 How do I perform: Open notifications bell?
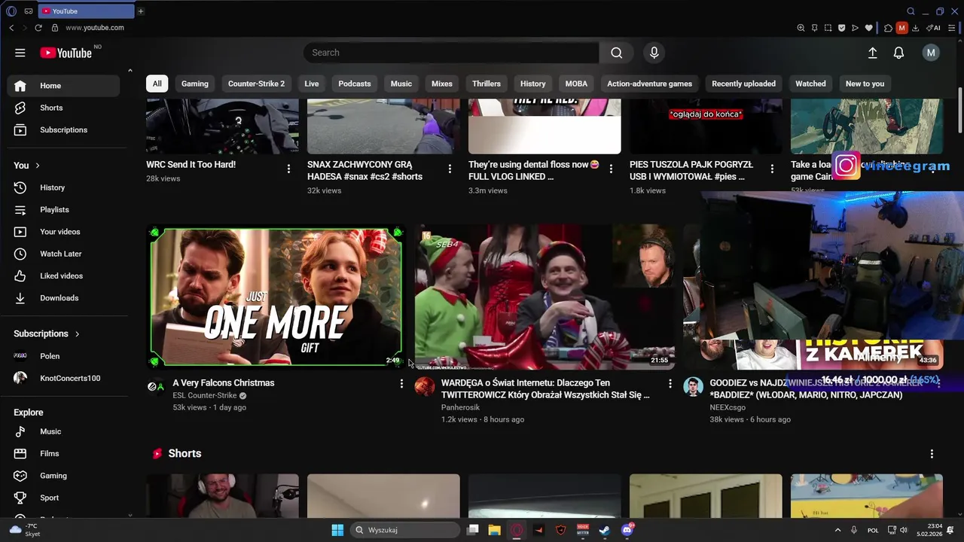pyautogui.click(x=898, y=53)
